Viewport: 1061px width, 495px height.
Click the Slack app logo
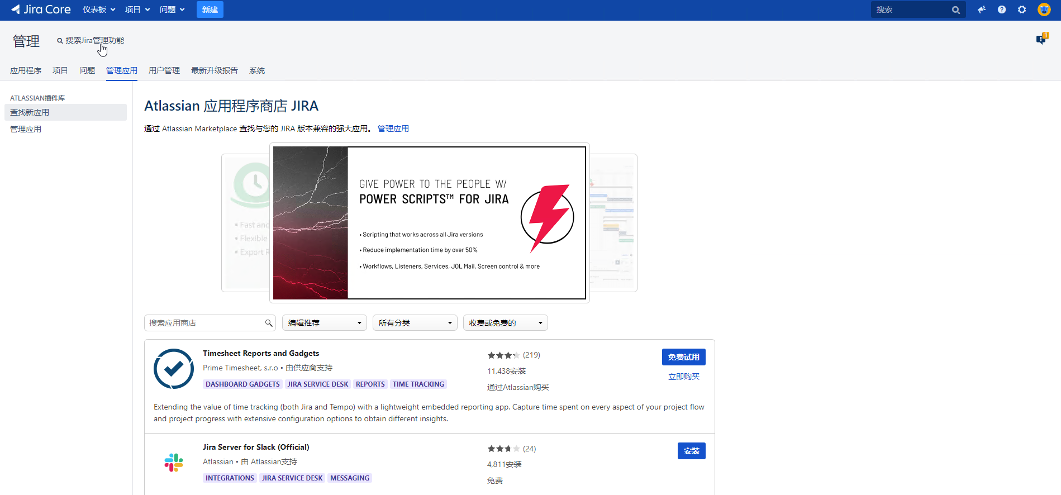[174, 463]
